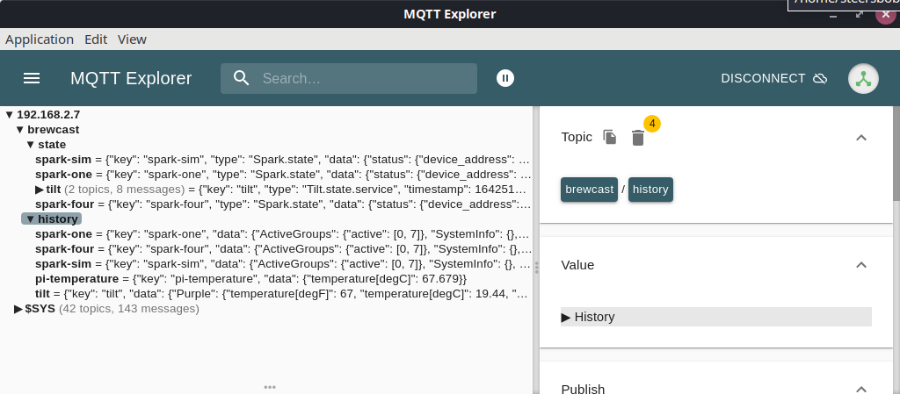Click the yellow badge showing 4
This screenshot has width=900, height=394.
coord(652,123)
